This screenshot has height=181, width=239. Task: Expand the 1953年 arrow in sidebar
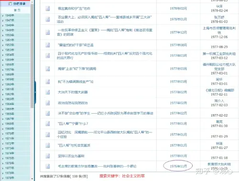coord(3,50)
